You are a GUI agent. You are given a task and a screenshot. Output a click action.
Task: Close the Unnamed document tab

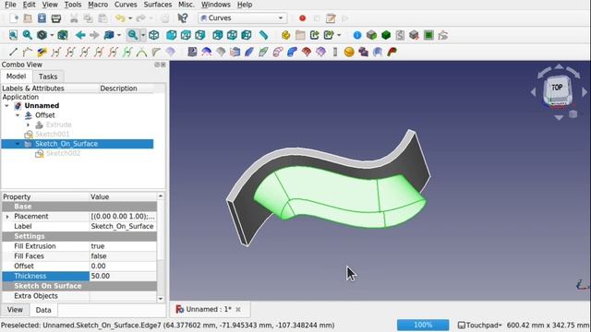point(238,310)
